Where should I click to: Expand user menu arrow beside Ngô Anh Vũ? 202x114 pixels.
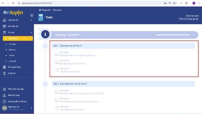(x=31, y=108)
